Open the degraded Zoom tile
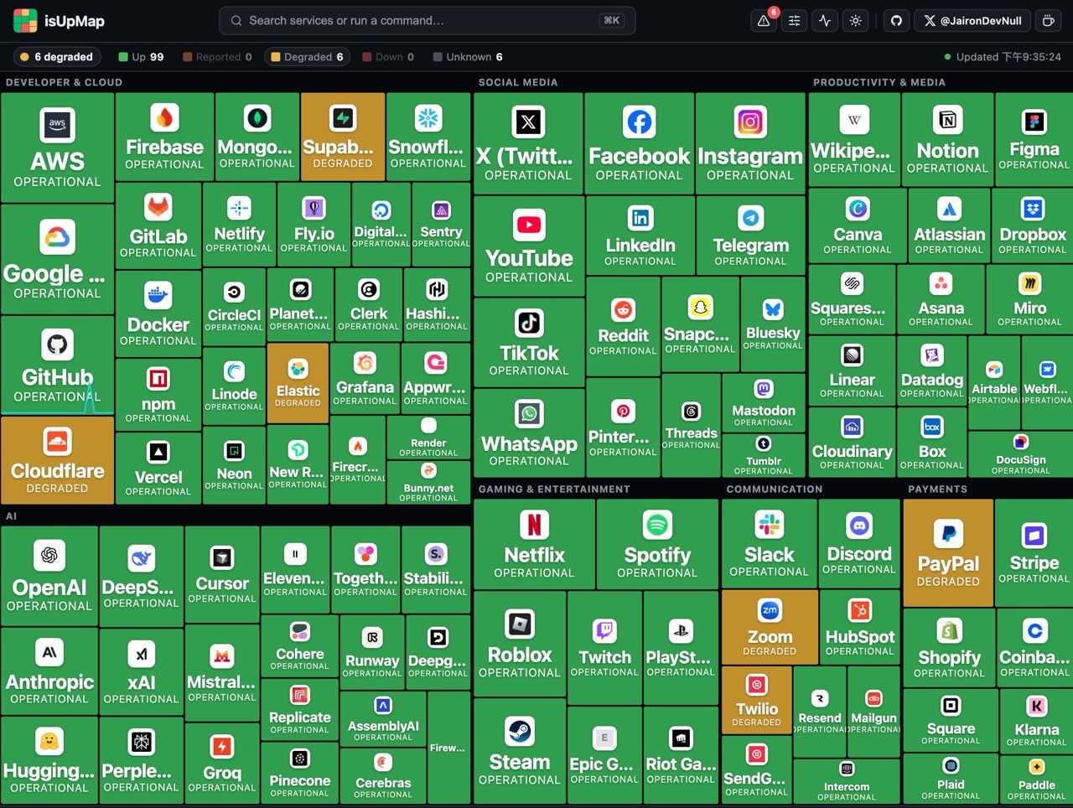The image size is (1073, 808). coord(770,628)
